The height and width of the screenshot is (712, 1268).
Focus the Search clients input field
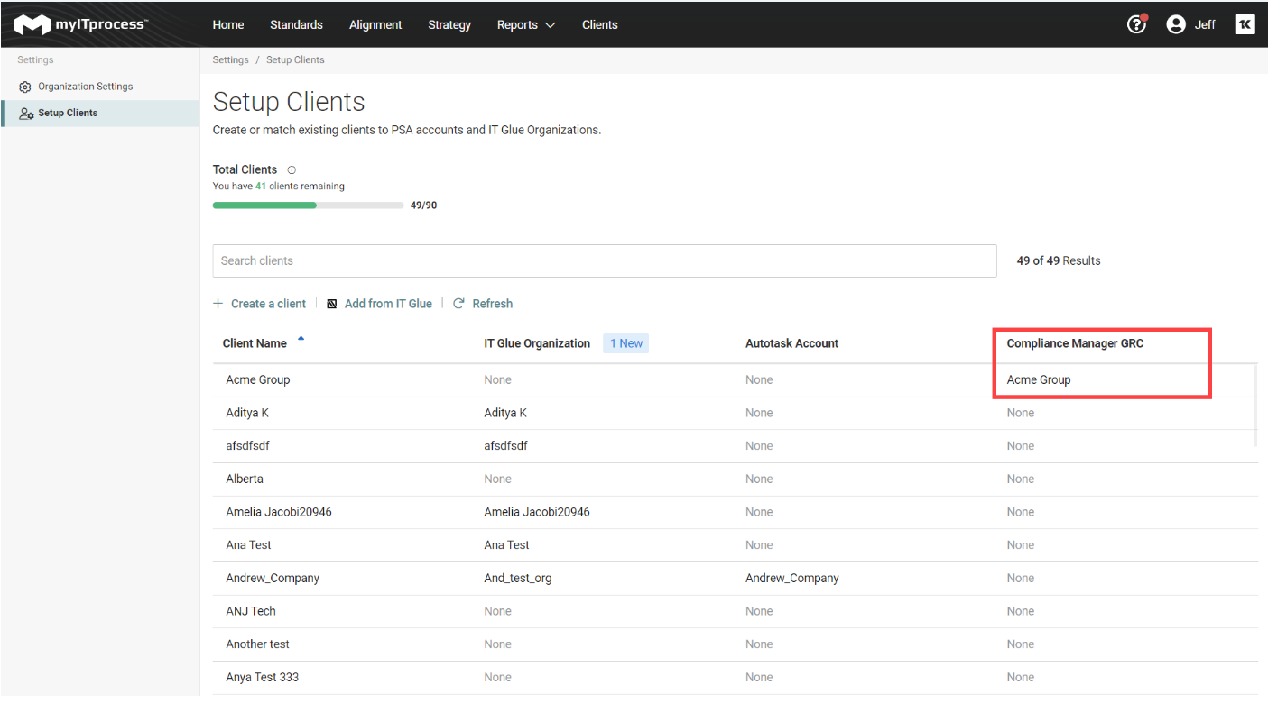605,260
